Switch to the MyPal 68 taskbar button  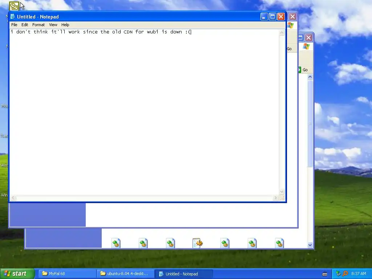pyautogui.click(x=67, y=274)
